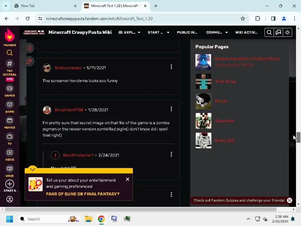Open Entity 303 popular page link
Viewport: 301px width, 226px height.
225,140
